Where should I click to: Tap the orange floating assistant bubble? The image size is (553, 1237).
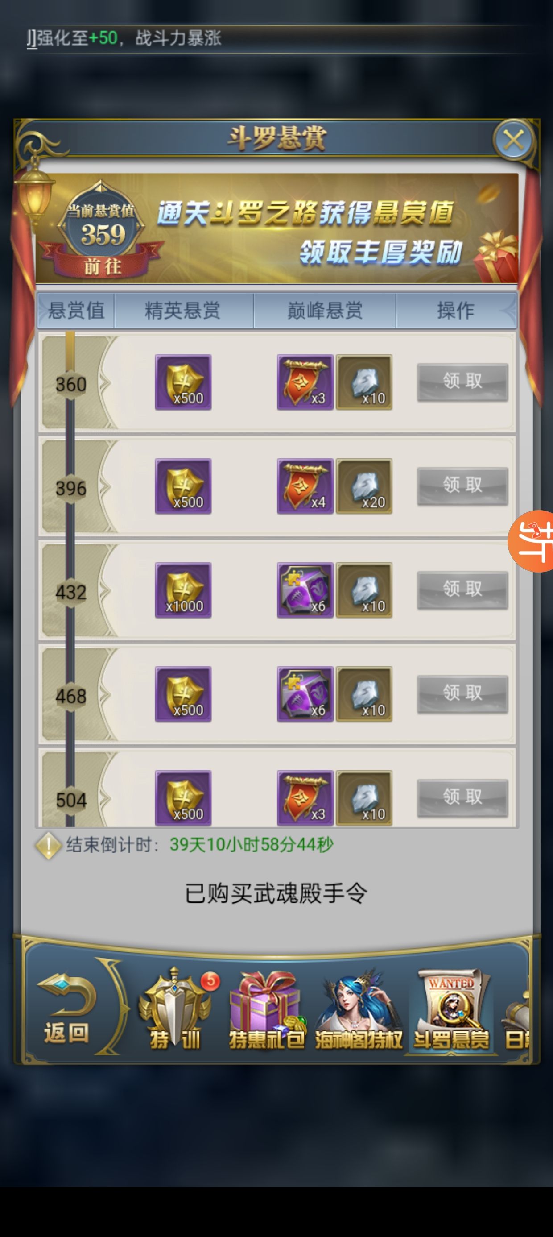532,541
